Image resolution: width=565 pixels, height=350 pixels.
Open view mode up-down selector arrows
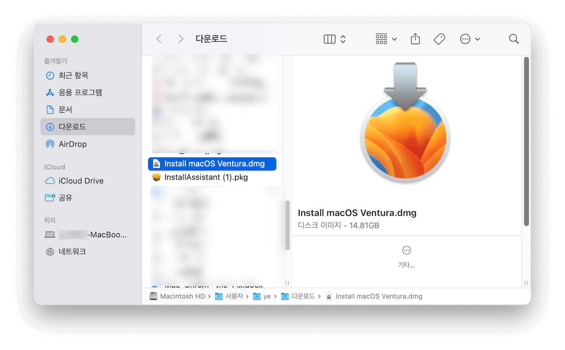343,39
